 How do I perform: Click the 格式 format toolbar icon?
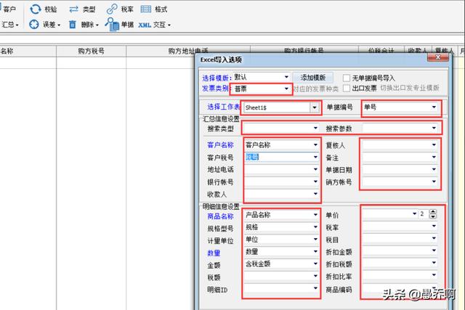pos(146,9)
